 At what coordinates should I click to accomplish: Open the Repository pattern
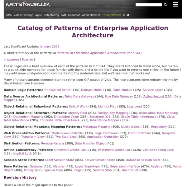pyautogui.click(x=159, y=127)
